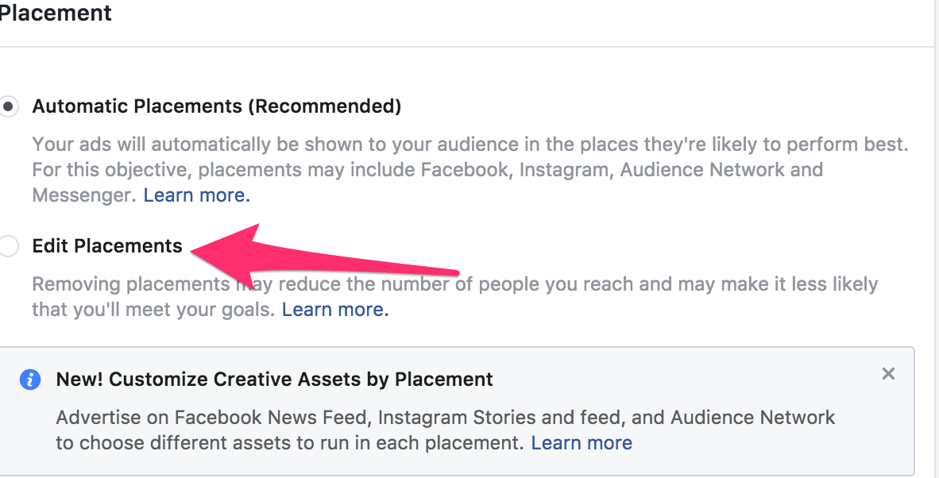Viewport: 939px width, 478px height.
Task: Select the Edit Placements radio button
Action: 9,246
